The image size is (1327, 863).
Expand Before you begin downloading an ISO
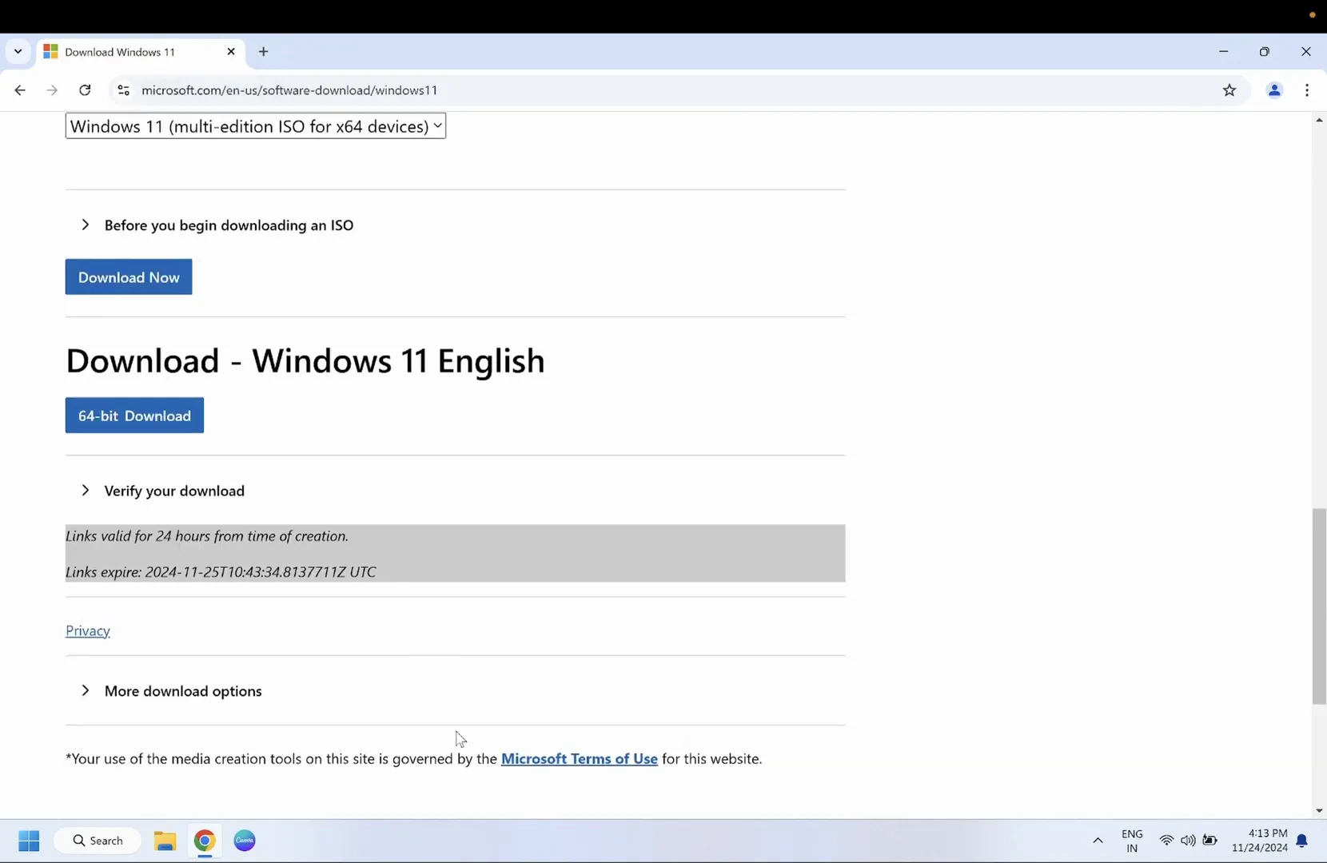click(229, 225)
